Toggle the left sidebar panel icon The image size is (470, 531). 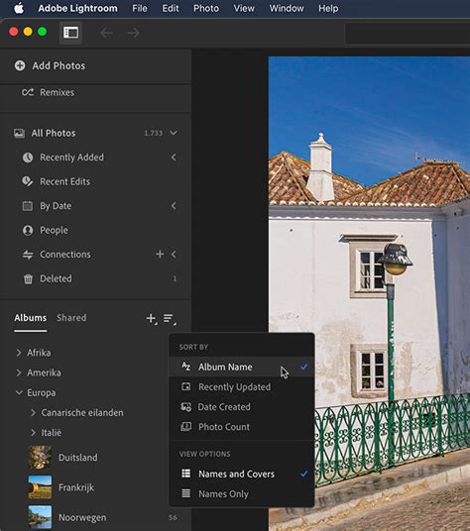70,33
